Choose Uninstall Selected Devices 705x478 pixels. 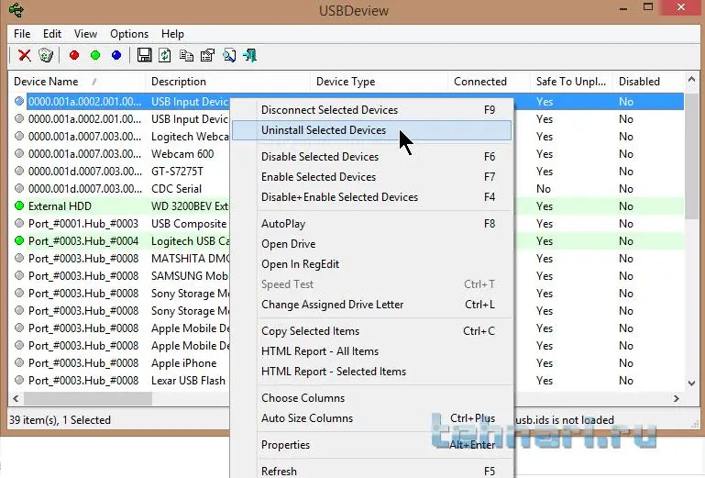pos(371,130)
